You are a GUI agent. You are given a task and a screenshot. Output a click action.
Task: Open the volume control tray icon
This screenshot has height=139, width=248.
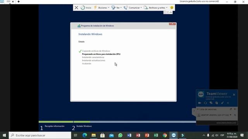point(217,135)
